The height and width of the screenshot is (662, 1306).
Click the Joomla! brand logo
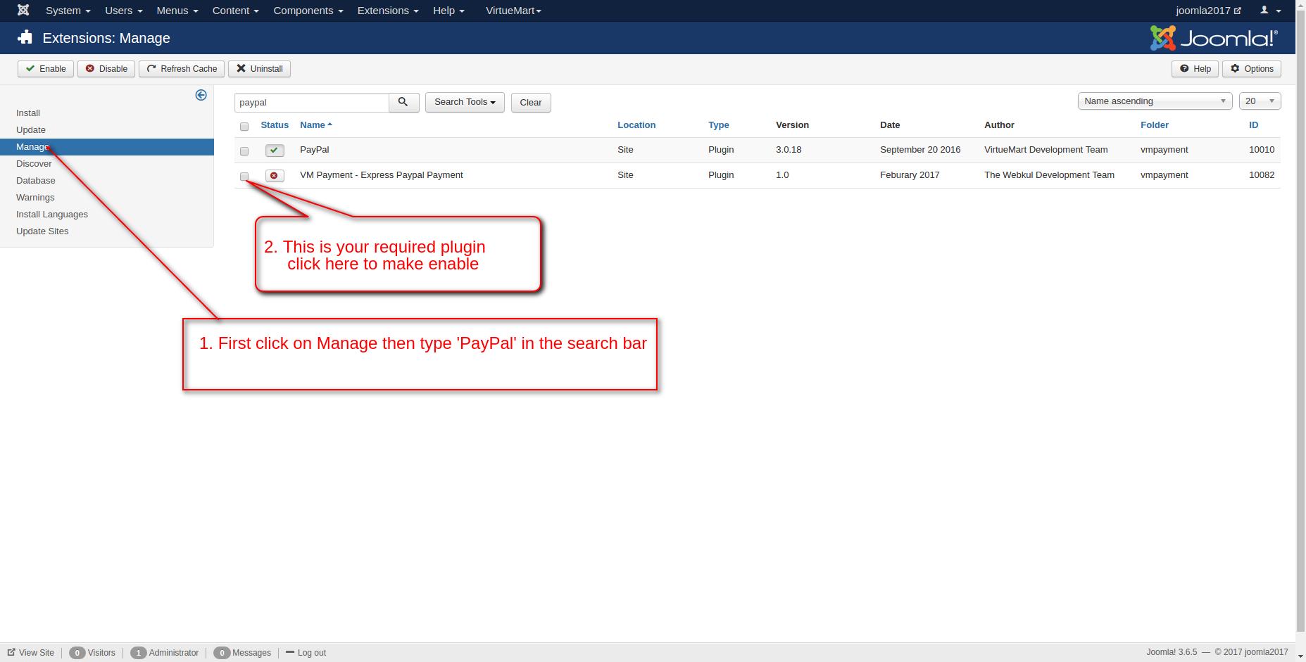click(x=1214, y=38)
